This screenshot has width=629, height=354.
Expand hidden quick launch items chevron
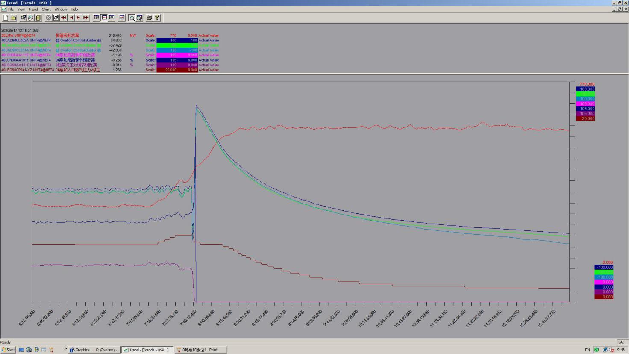pos(65,349)
